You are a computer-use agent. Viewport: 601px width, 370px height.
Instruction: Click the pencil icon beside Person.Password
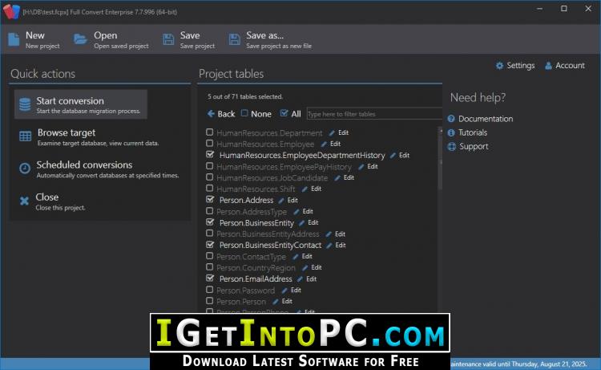coord(284,291)
